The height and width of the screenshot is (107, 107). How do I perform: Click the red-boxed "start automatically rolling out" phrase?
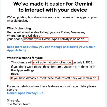coord(52,62)
